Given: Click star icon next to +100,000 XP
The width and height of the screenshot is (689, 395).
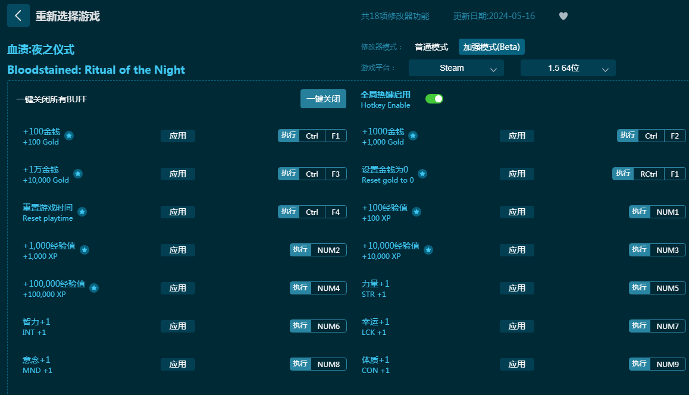Looking at the screenshot, I should point(94,289).
